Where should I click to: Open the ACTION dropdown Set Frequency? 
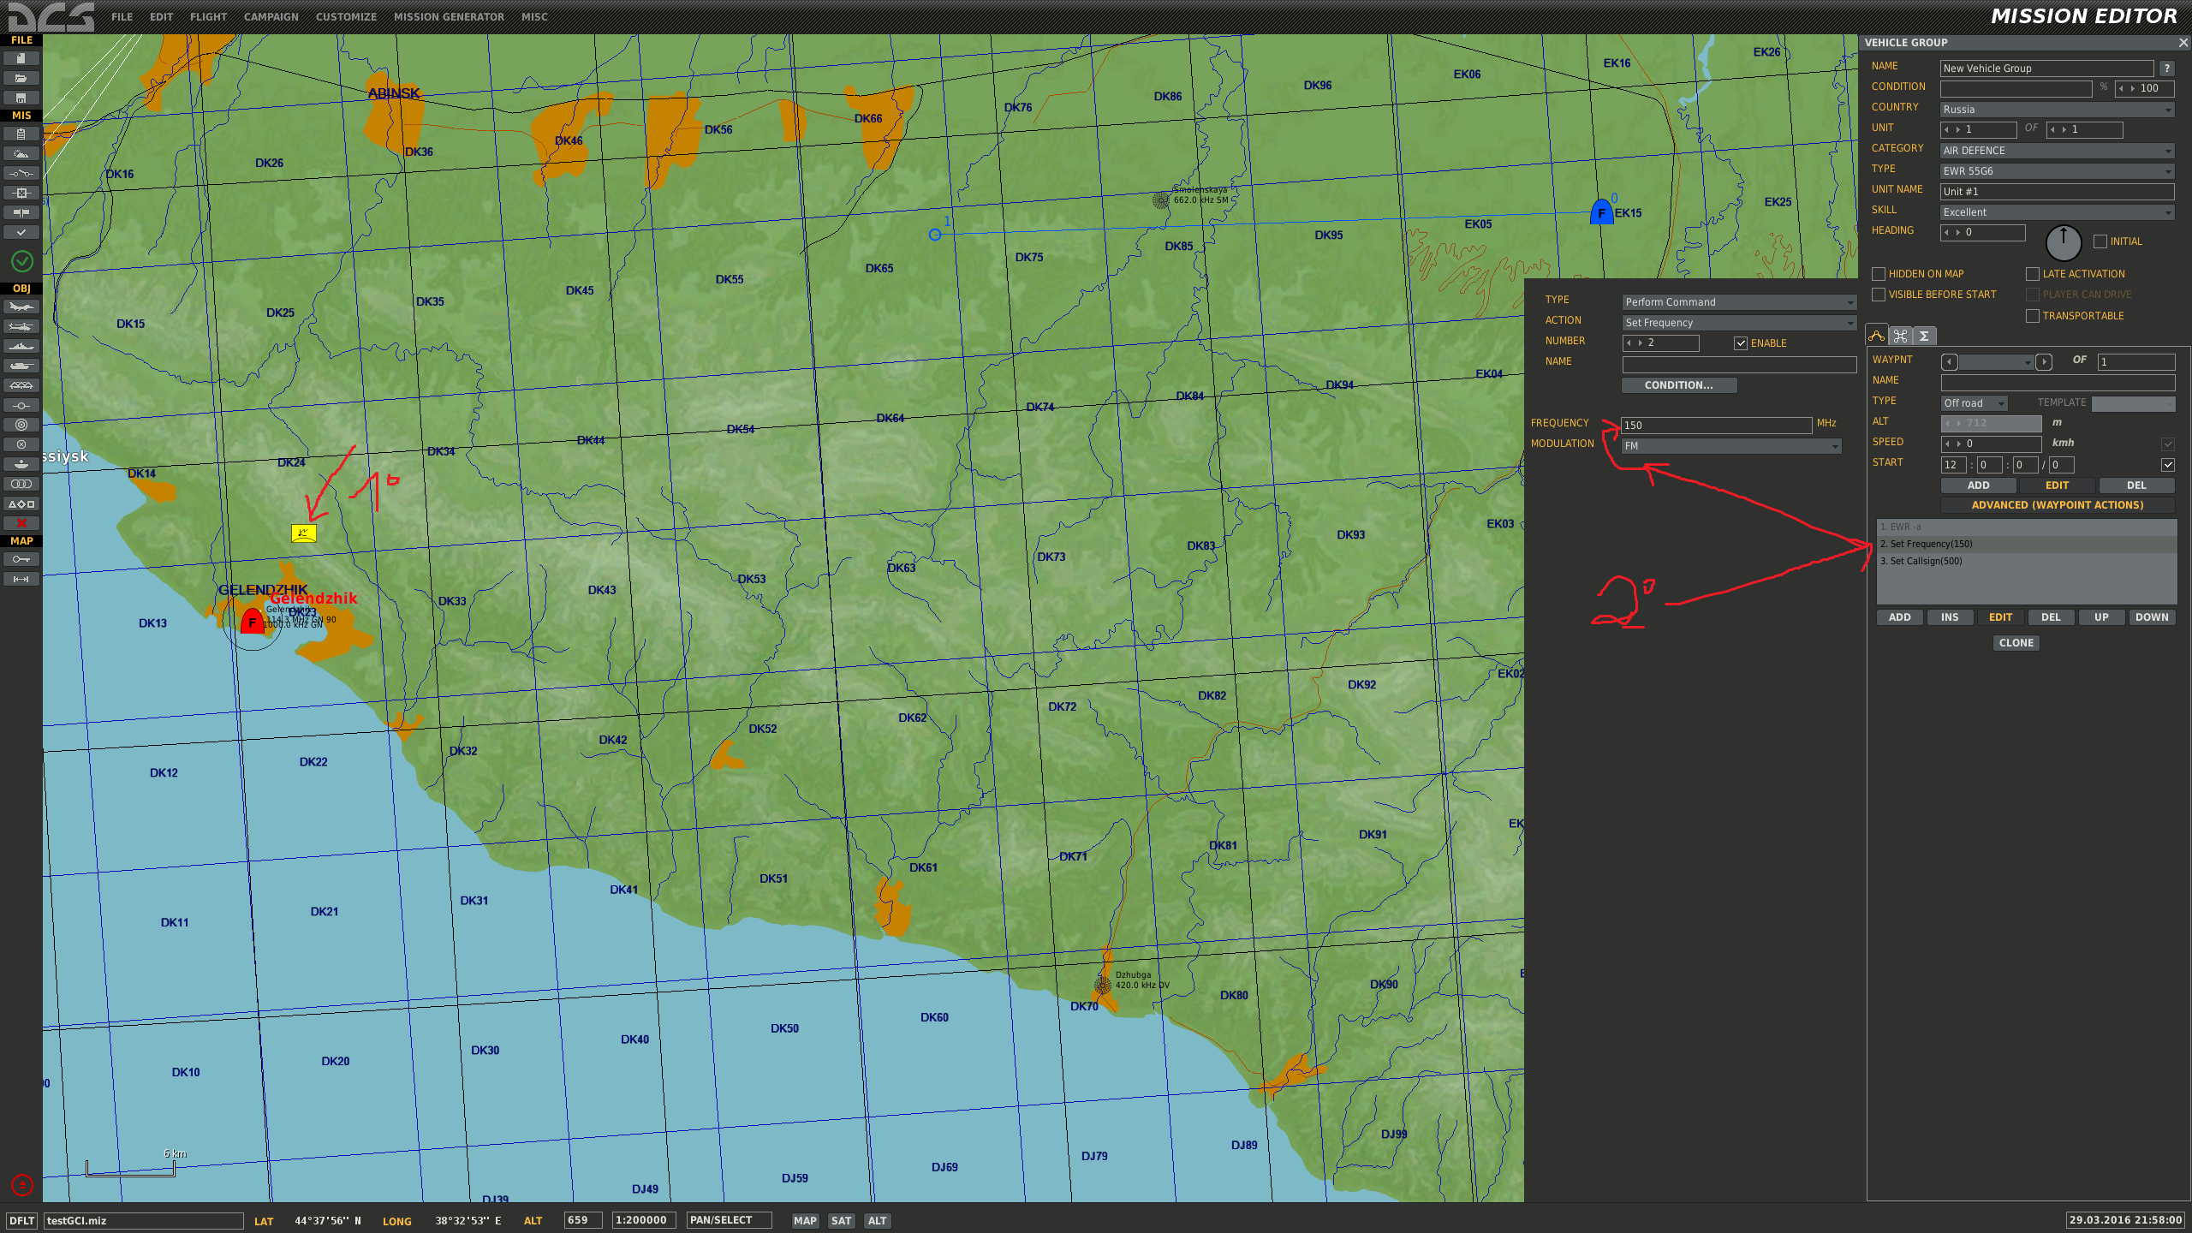[x=1739, y=323]
